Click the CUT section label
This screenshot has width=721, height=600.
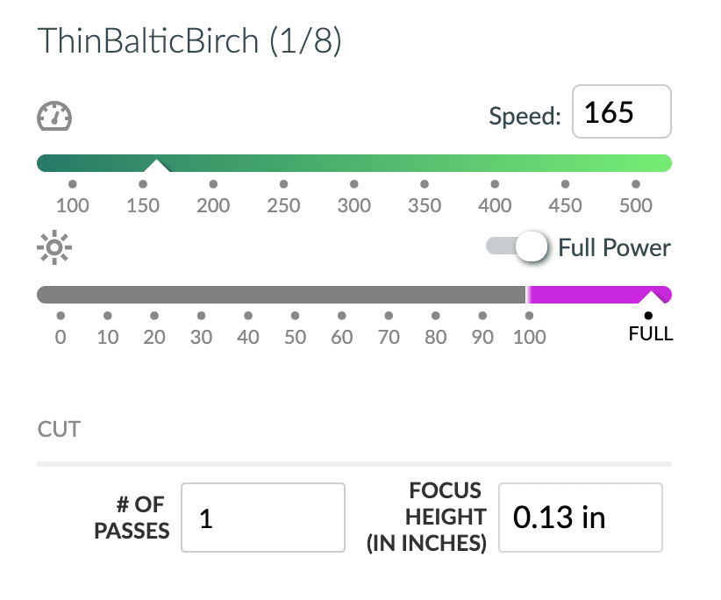coord(59,429)
